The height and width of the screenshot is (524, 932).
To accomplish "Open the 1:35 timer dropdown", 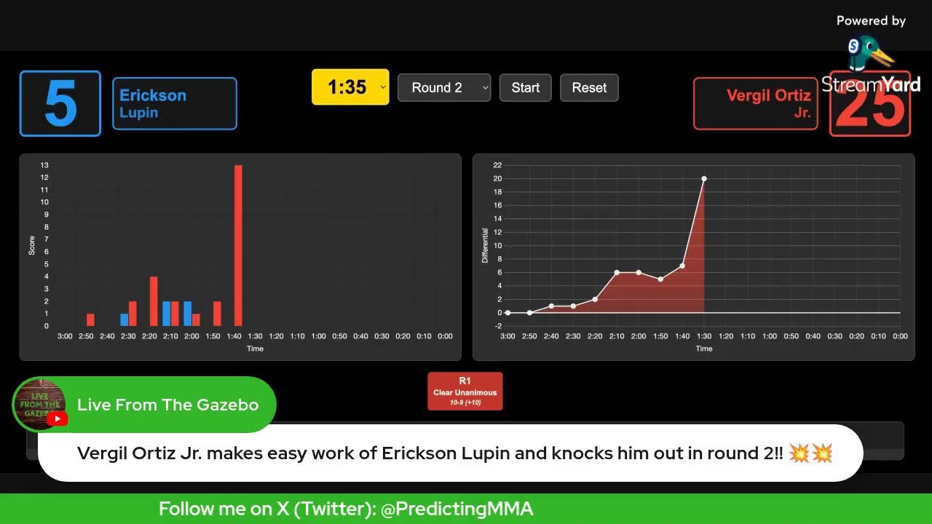I will point(350,87).
